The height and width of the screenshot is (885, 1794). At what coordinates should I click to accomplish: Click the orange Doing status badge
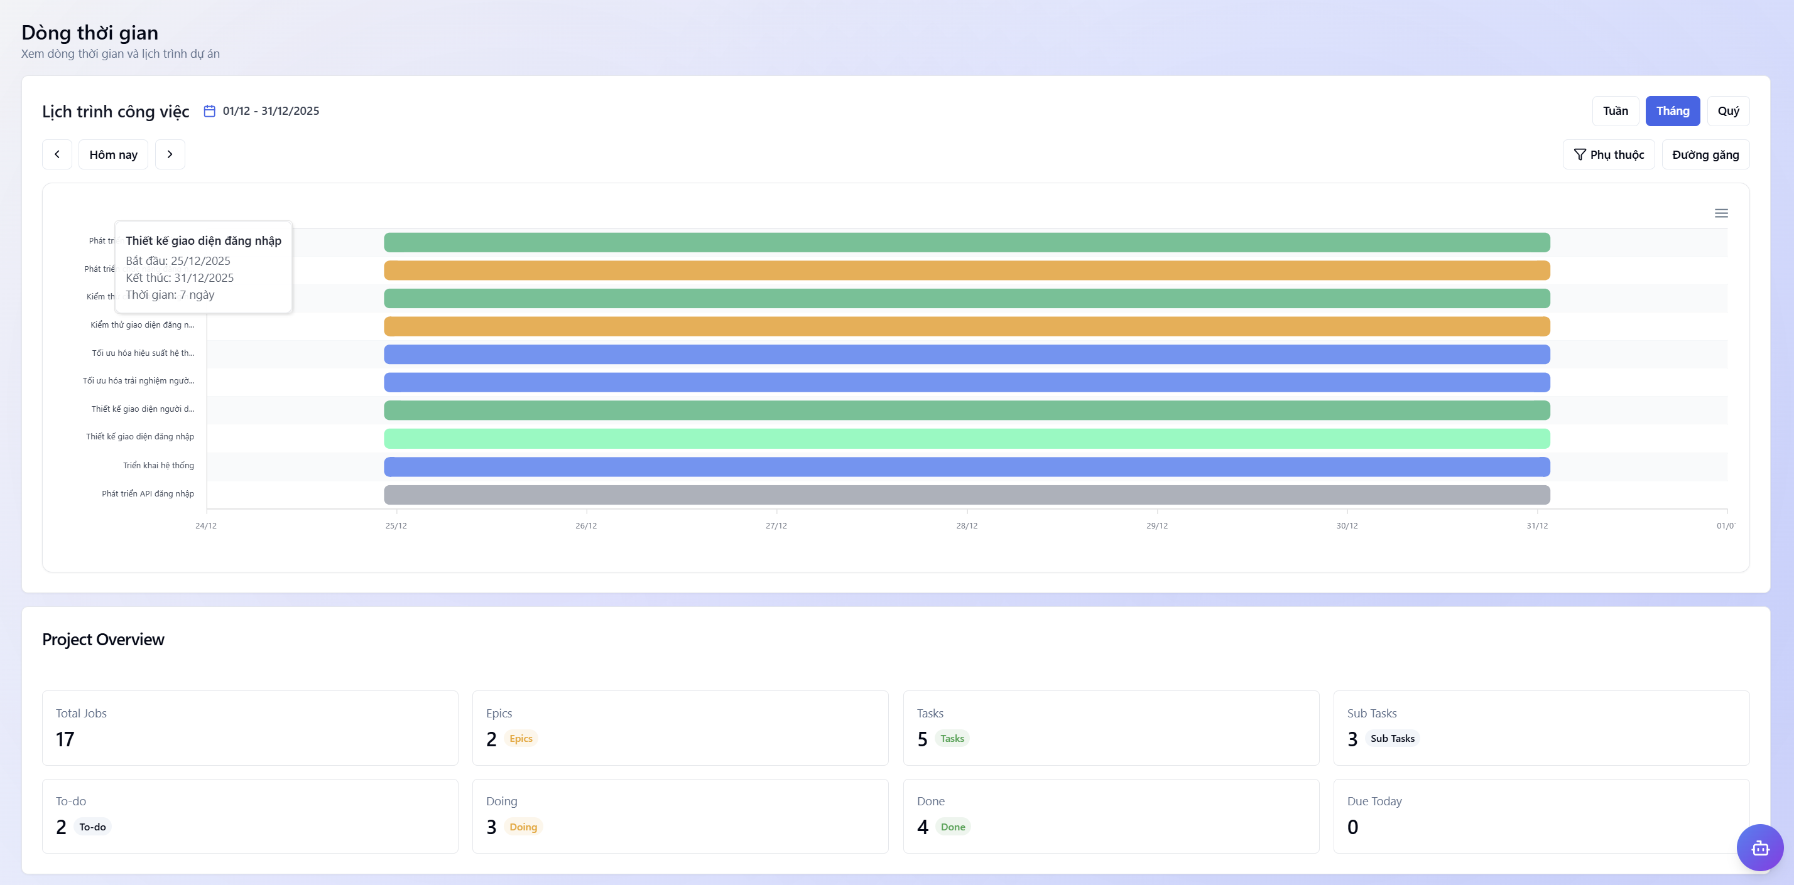[523, 827]
